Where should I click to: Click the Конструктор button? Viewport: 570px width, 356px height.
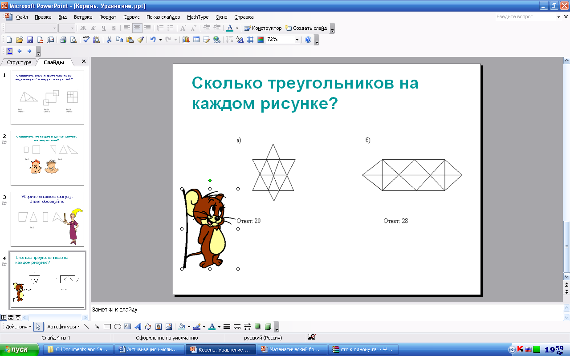coord(263,28)
